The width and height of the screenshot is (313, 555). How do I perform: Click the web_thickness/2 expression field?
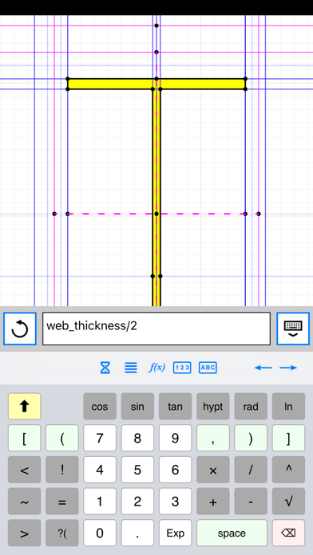click(x=156, y=329)
